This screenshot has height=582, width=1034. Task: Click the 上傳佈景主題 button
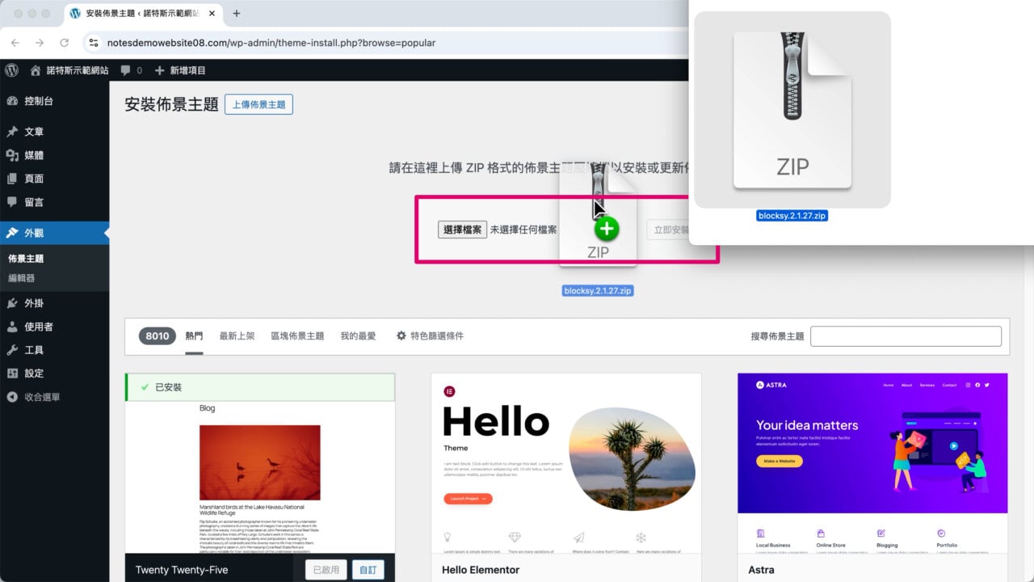click(258, 104)
